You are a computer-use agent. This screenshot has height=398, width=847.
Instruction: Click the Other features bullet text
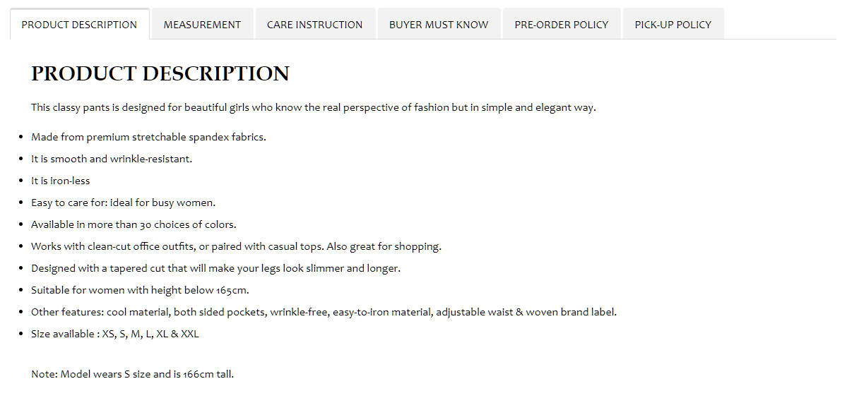pyautogui.click(x=324, y=312)
